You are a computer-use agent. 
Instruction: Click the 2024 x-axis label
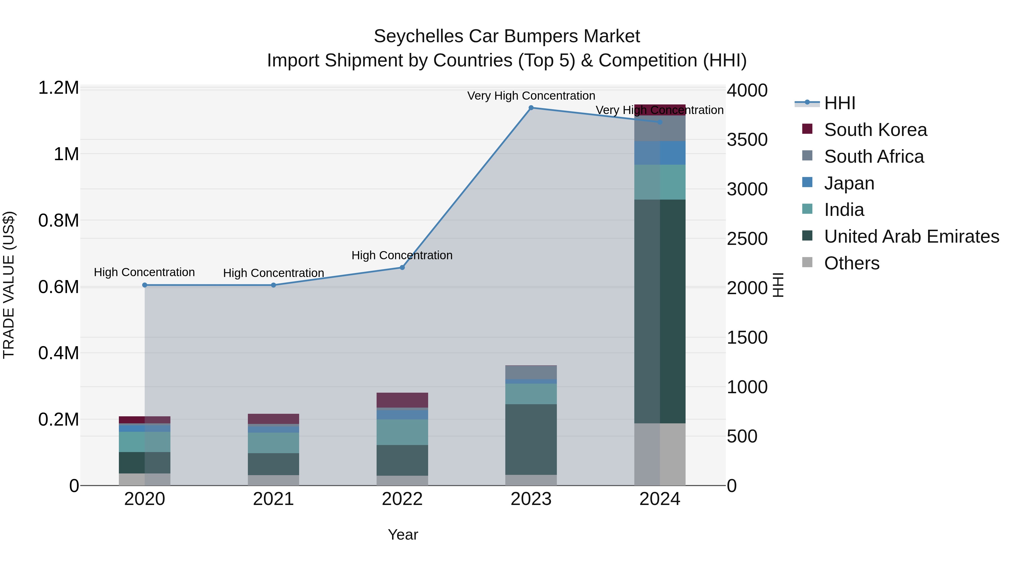click(660, 499)
